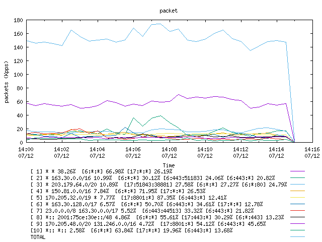Click the orange line sample for entry [4]
The width and height of the screenshot is (322, 242).
pos(297,191)
